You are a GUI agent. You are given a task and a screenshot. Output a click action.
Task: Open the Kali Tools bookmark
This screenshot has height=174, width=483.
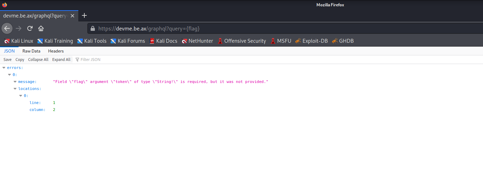click(x=92, y=41)
